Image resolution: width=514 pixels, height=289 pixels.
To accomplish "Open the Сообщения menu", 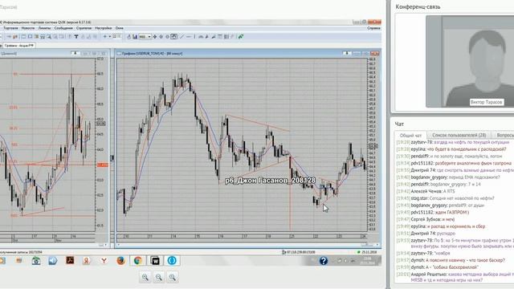I will click(x=63, y=28).
